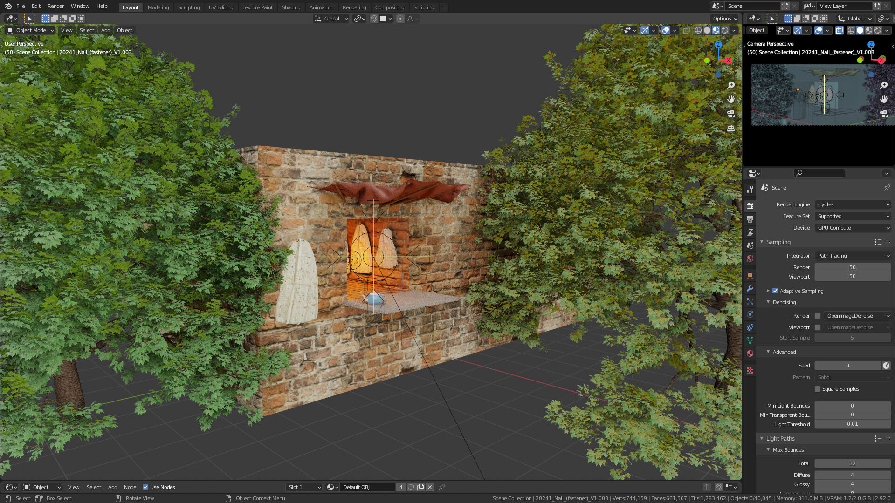Open the Output Properties tab icon
Screen dimensions: 895x503
(750, 219)
